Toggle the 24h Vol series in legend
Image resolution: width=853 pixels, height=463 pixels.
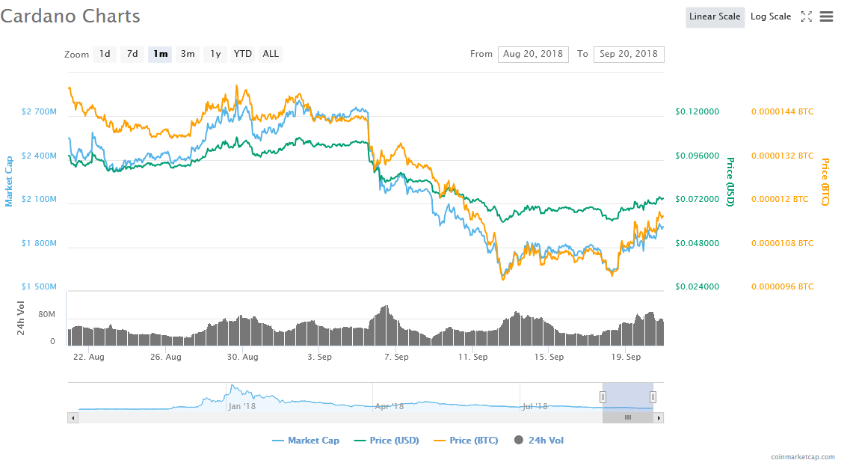(x=539, y=440)
